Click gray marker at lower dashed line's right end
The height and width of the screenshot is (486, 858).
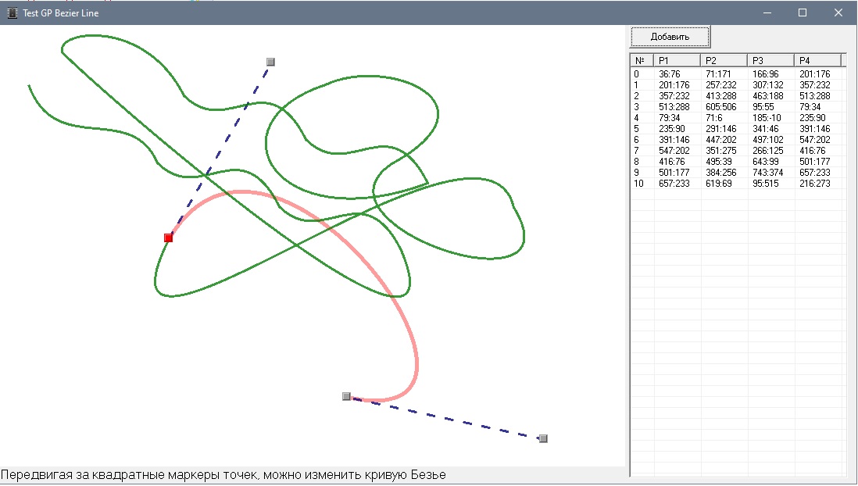click(x=543, y=438)
